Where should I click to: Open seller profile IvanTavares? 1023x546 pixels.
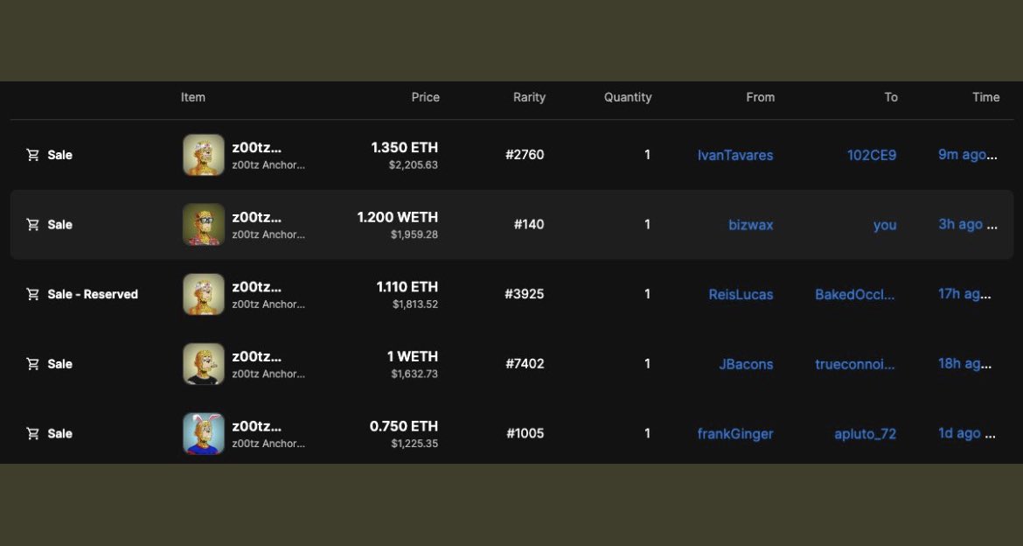(735, 156)
